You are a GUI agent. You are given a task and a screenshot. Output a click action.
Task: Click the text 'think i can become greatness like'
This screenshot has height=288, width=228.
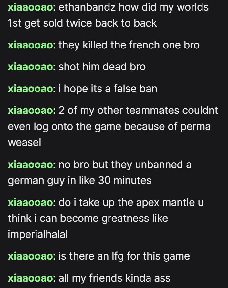coord(88,219)
